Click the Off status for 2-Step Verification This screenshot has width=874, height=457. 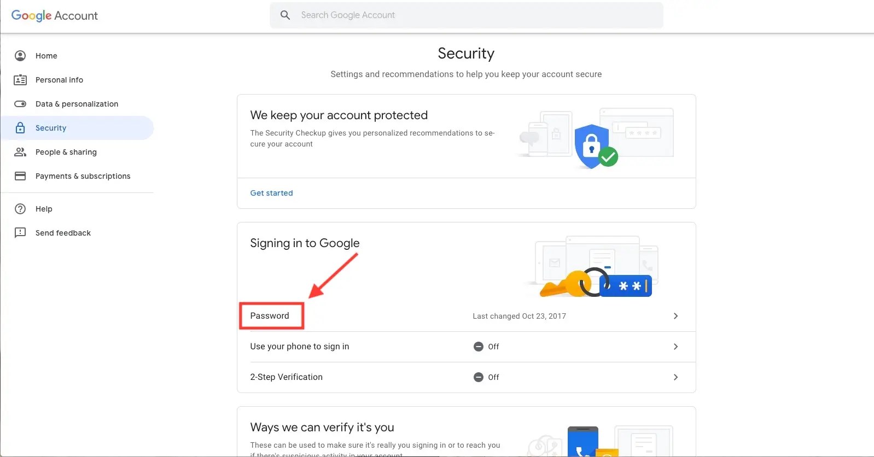pos(486,377)
